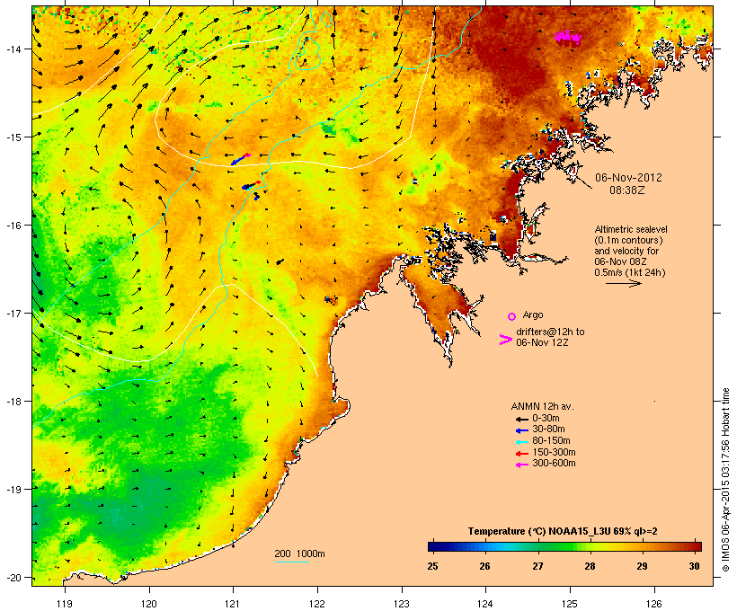Click the colorbar tick label 29
737x611 pixels.
pyautogui.click(x=642, y=566)
